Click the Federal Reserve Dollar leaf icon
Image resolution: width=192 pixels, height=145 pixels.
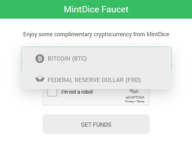40,79
